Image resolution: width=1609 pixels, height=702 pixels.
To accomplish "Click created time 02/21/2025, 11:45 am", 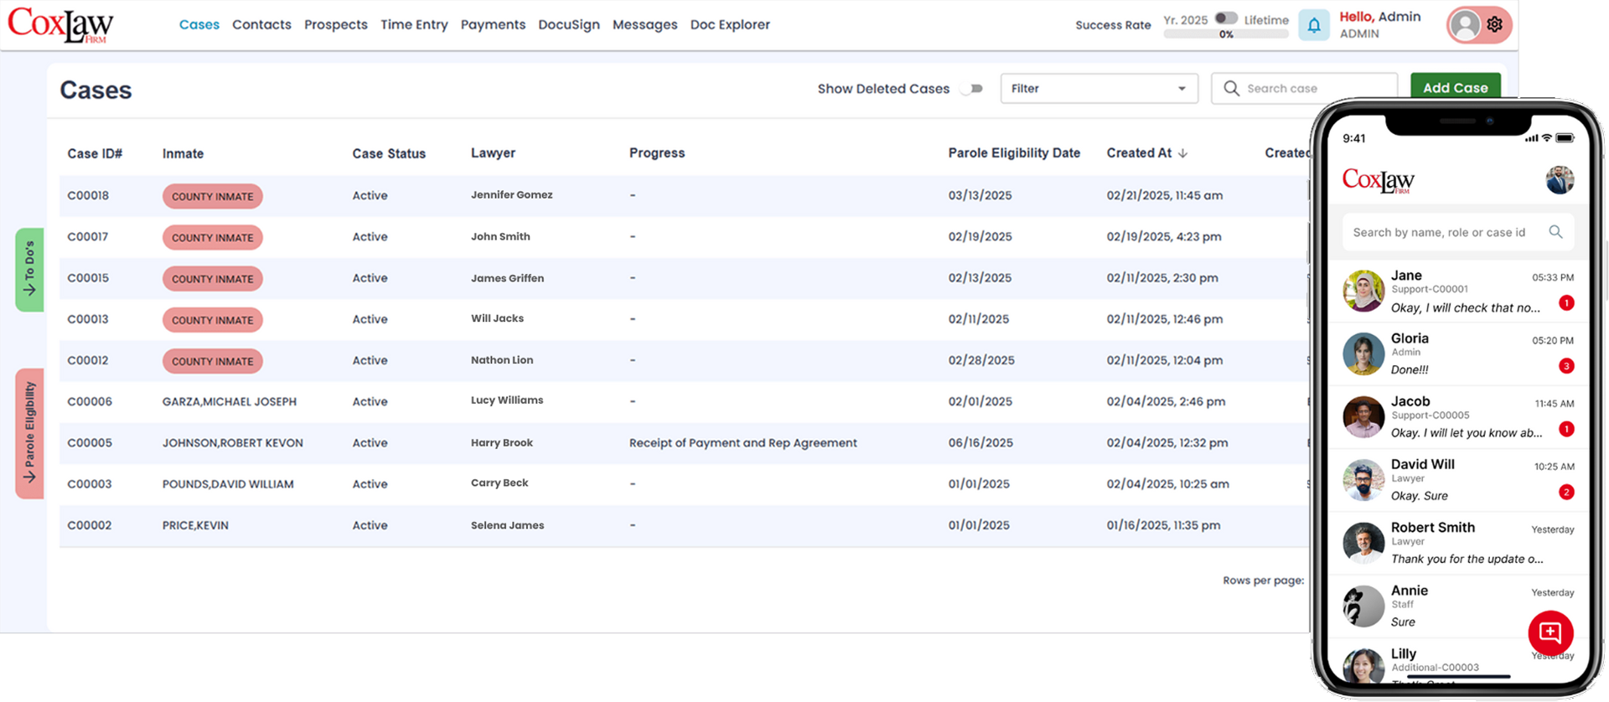I will click(1164, 196).
